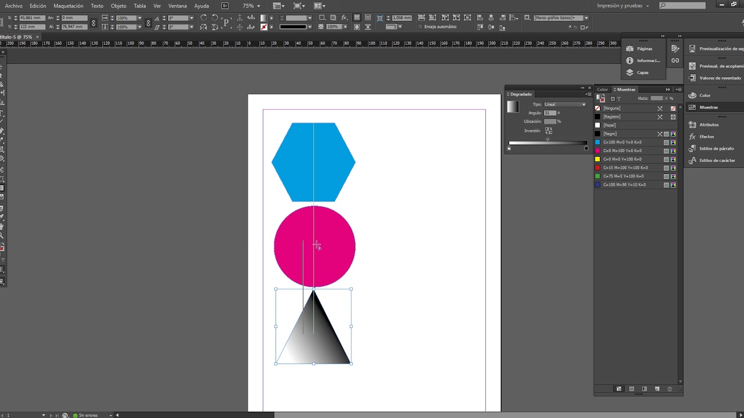Open the stroke weight dropdown
This screenshot has width=744, height=418.
[311, 18]
